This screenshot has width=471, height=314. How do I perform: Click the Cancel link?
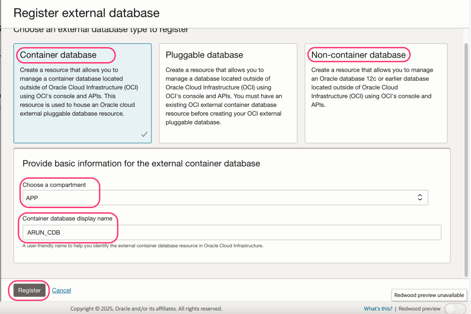(62, 291)
